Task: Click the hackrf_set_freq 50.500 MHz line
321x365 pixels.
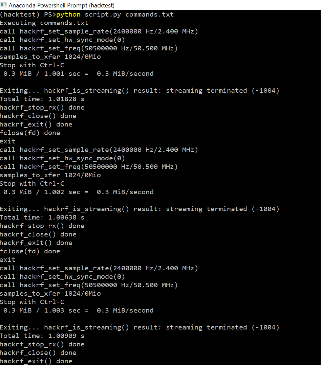Action: [89, 48]
